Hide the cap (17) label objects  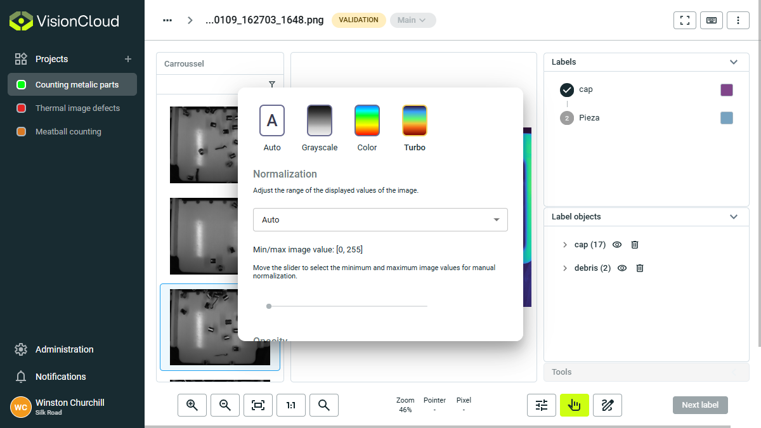coord(616,244)
